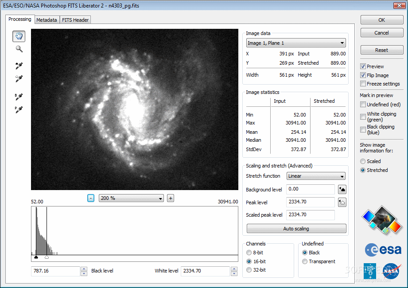Choose 32-bit channels
408x288 pixels.
(249, 270)
